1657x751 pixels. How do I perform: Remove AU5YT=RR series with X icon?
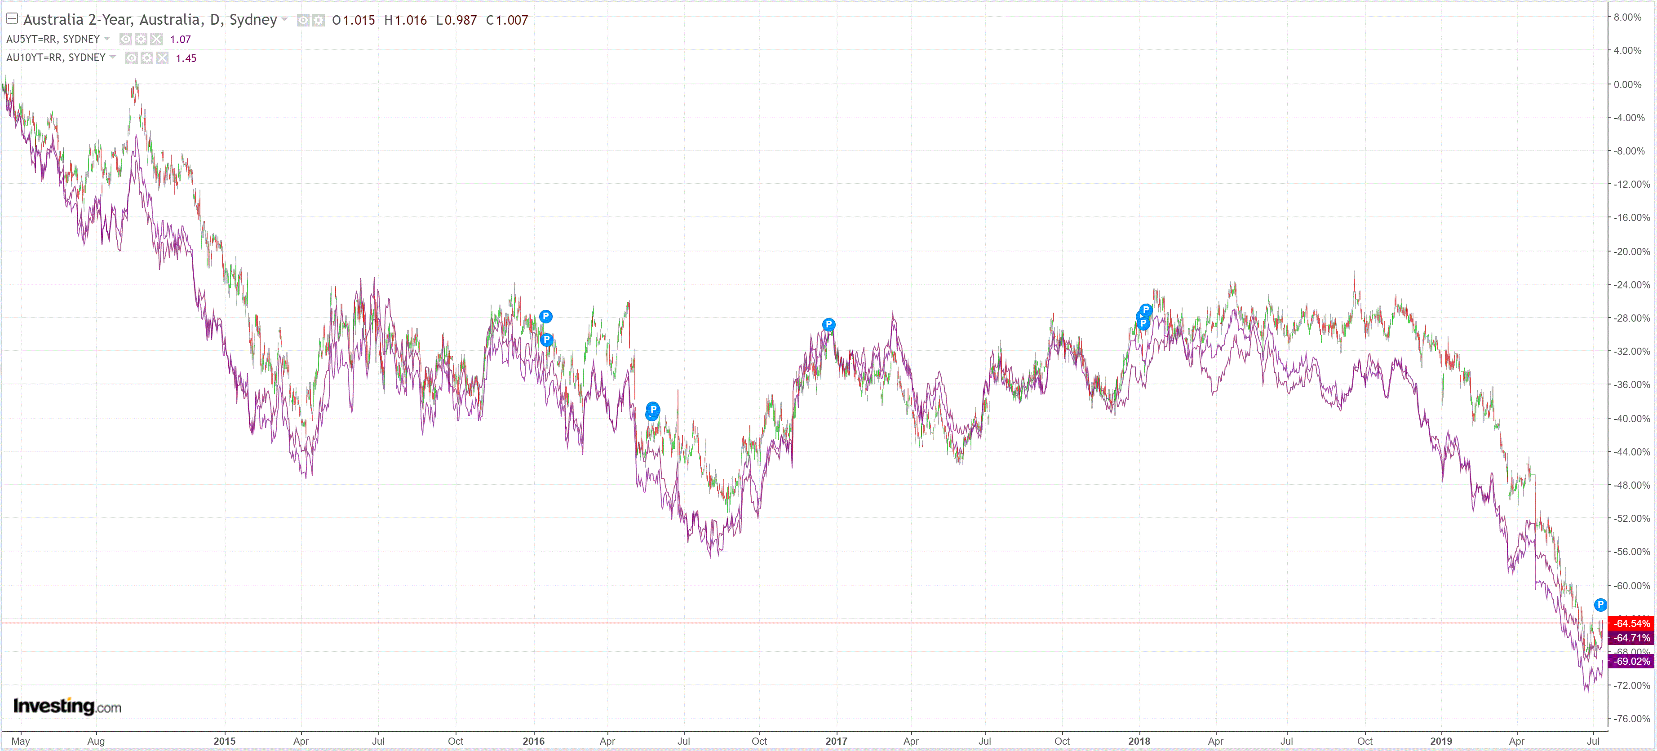tap(156, 39)
